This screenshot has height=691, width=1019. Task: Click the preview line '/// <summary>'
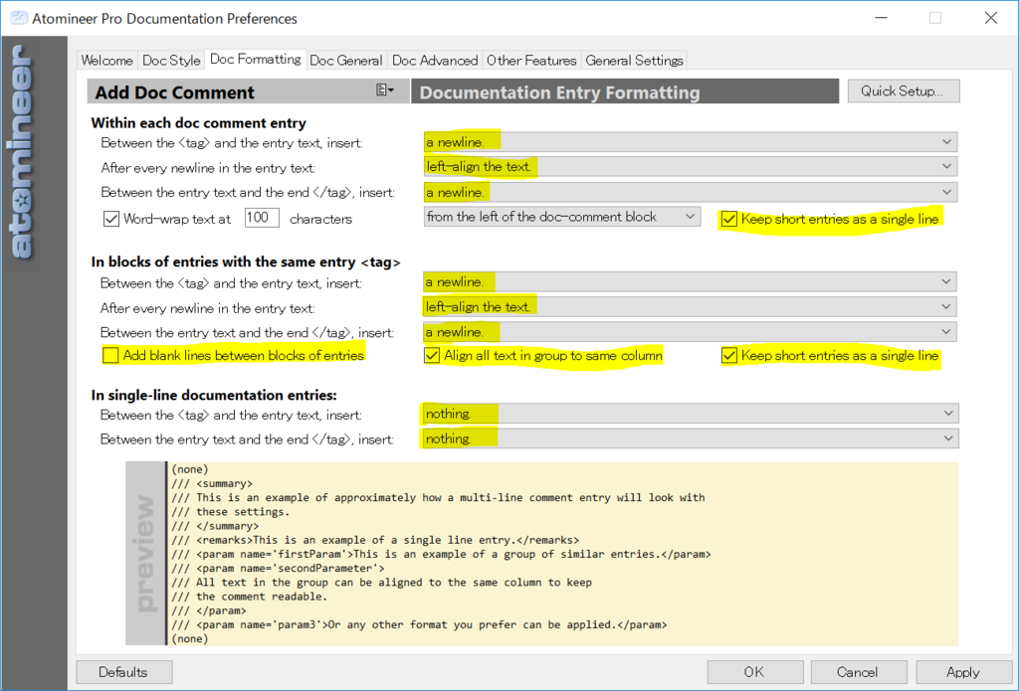pyautogui.click(x=213, y=483)
